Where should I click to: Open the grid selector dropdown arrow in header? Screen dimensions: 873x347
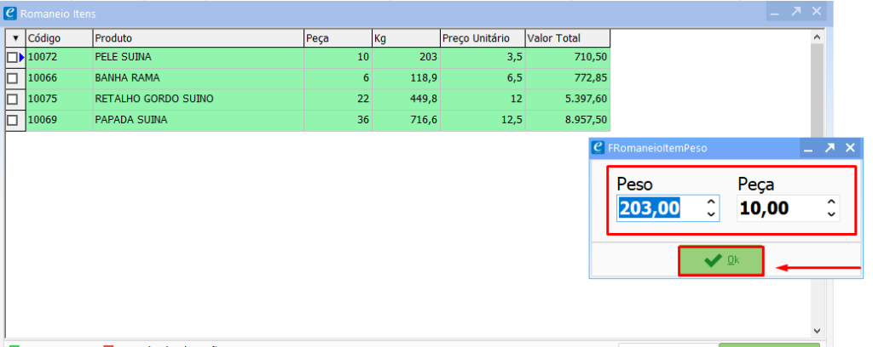[15, 38]
